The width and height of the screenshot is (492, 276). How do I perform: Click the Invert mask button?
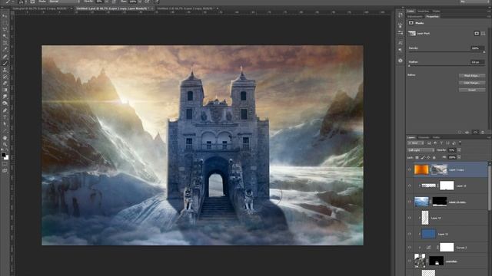point(472,90)
